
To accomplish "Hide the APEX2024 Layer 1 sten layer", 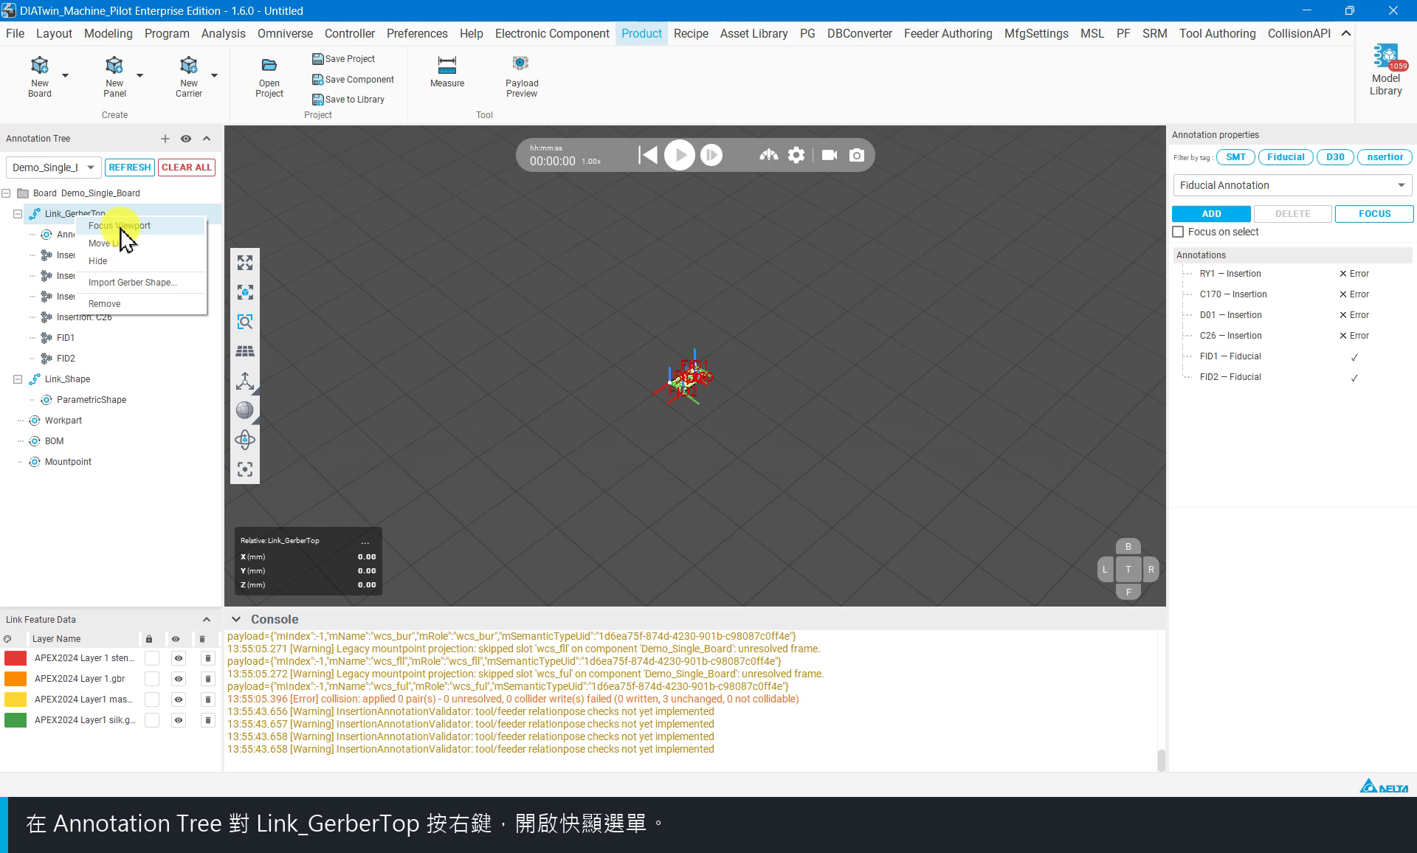I will 179,658.
